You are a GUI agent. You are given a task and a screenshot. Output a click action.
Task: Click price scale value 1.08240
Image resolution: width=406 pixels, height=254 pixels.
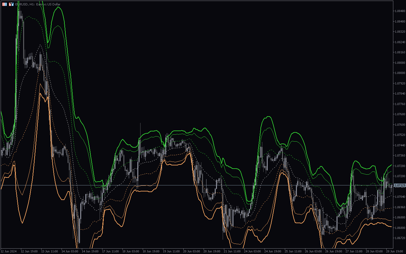[x=400, y=42]
